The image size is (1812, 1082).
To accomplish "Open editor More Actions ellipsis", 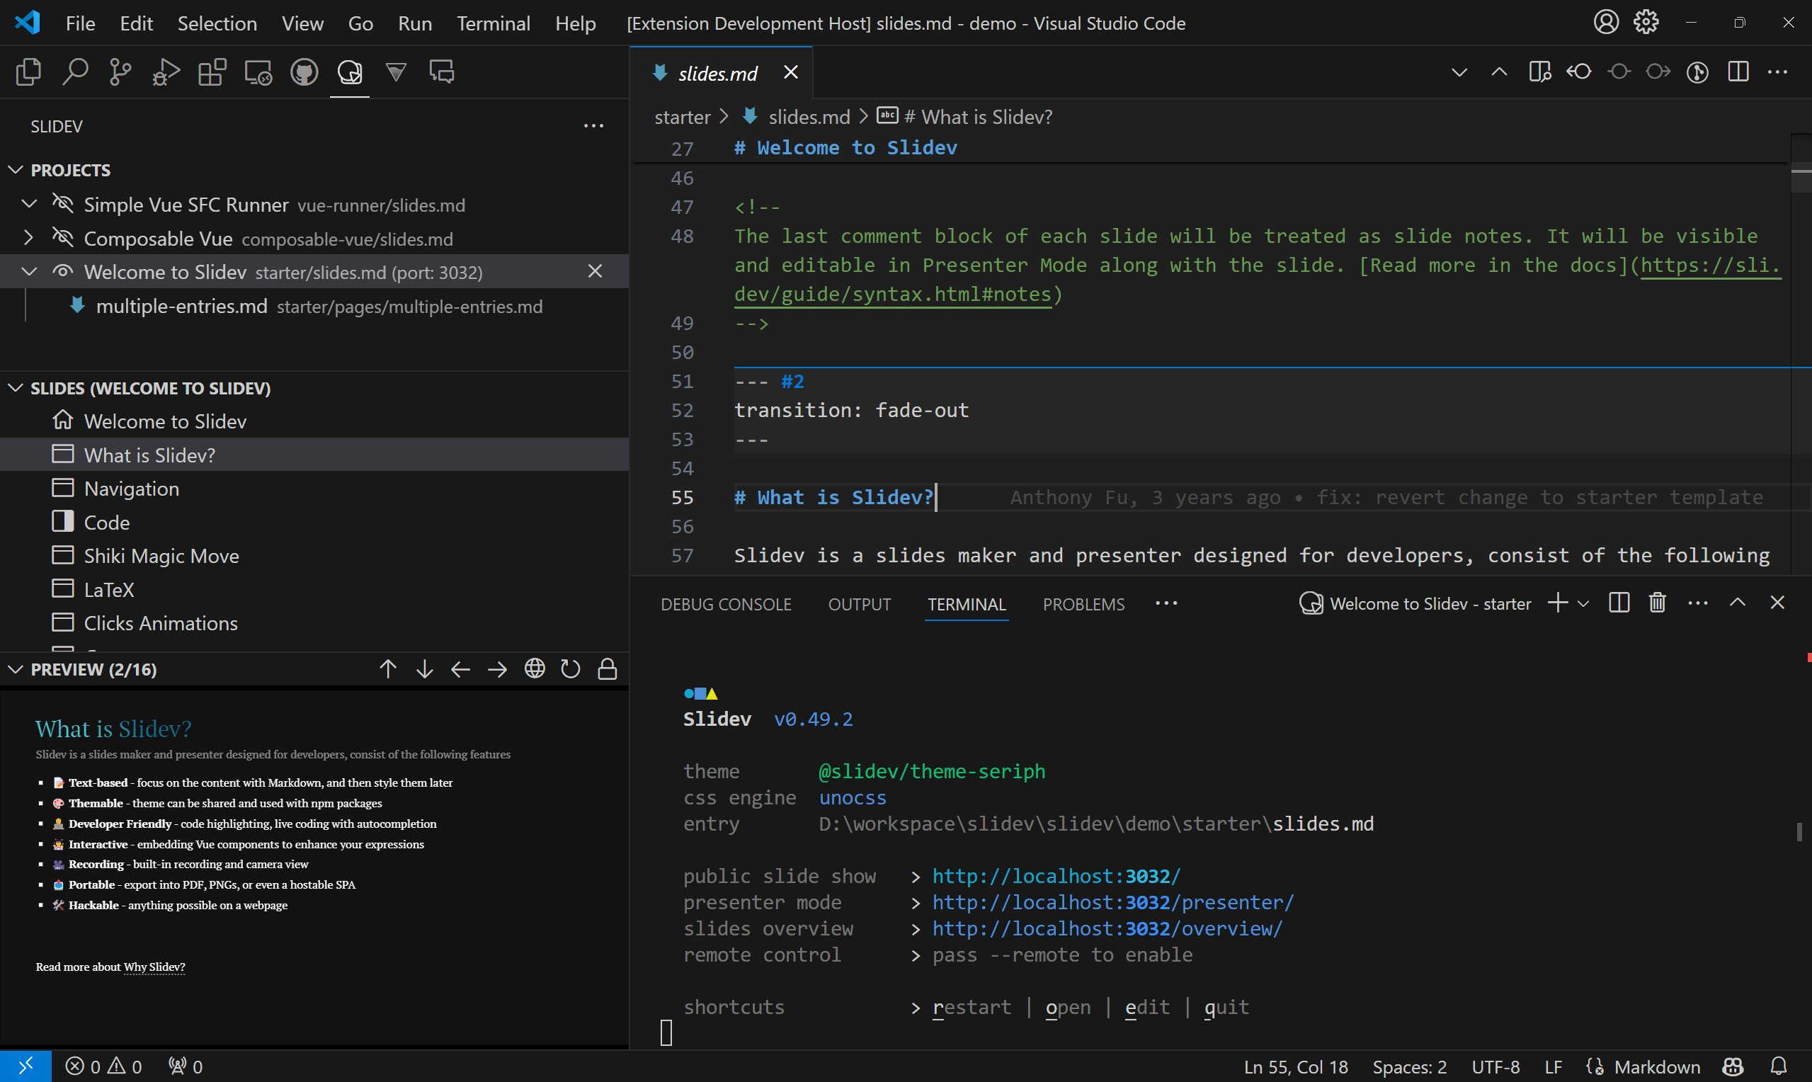I will 1778,72.
